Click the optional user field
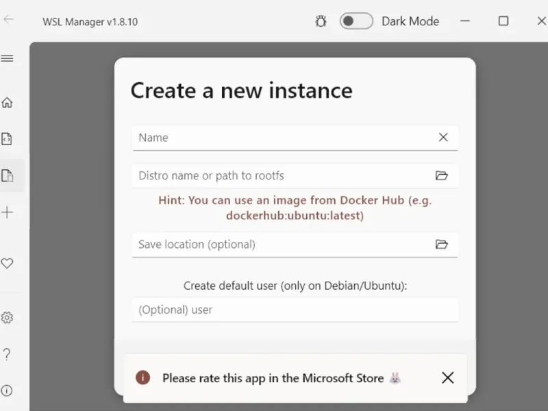 pyautogui.click(x=295, y=310)
